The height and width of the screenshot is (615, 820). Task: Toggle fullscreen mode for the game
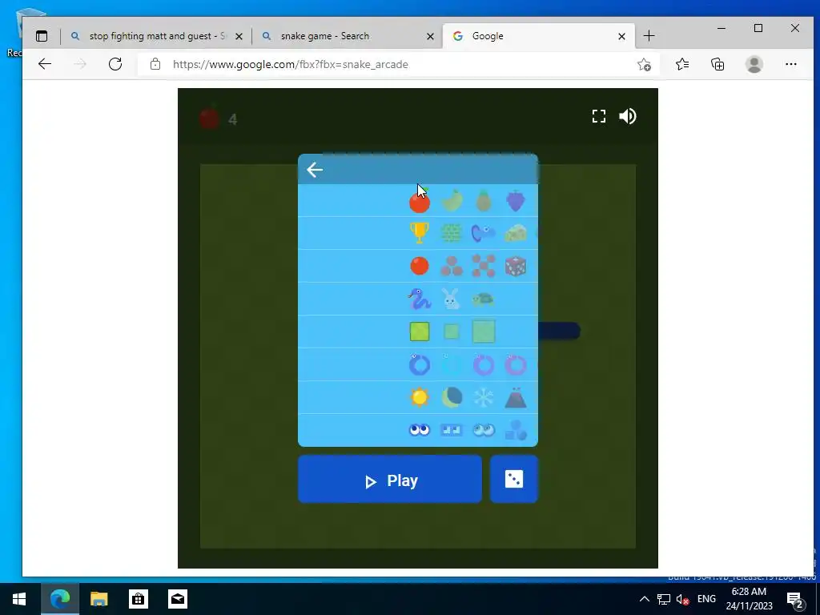[599, 116]
